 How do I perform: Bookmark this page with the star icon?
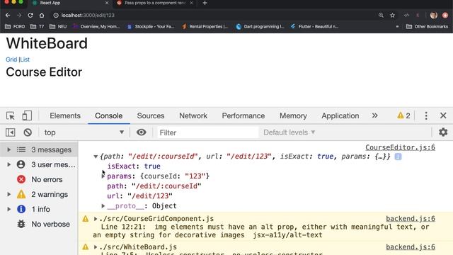tap(392, 15)
